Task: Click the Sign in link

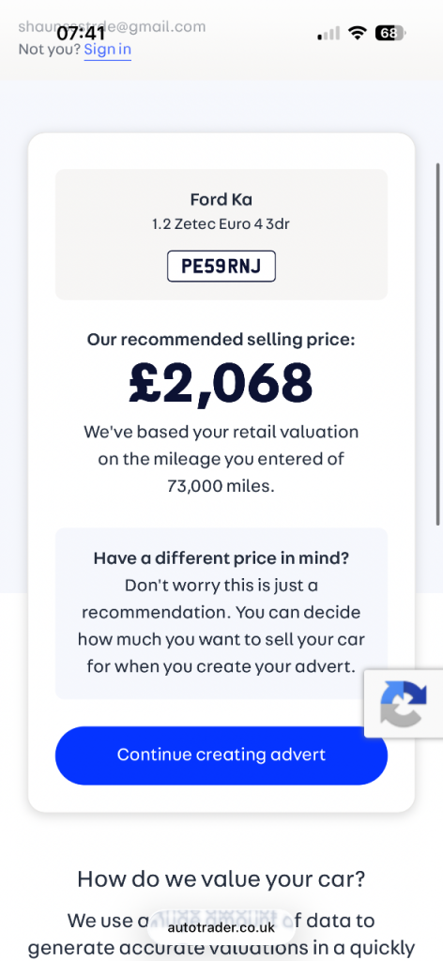Action: pos(108,49)
